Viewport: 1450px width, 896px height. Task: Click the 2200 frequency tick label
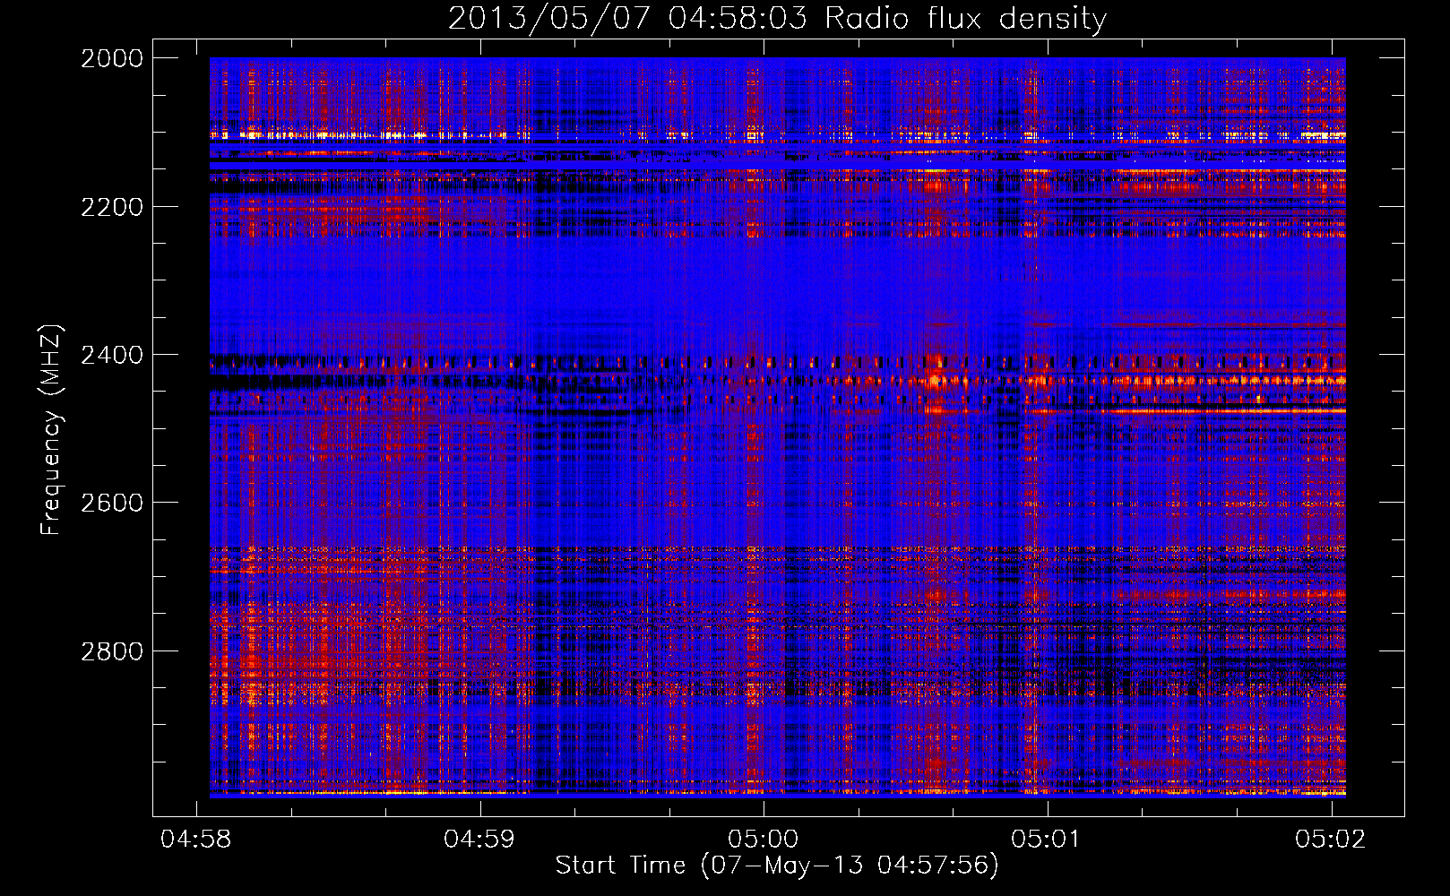tap(112, 207)
